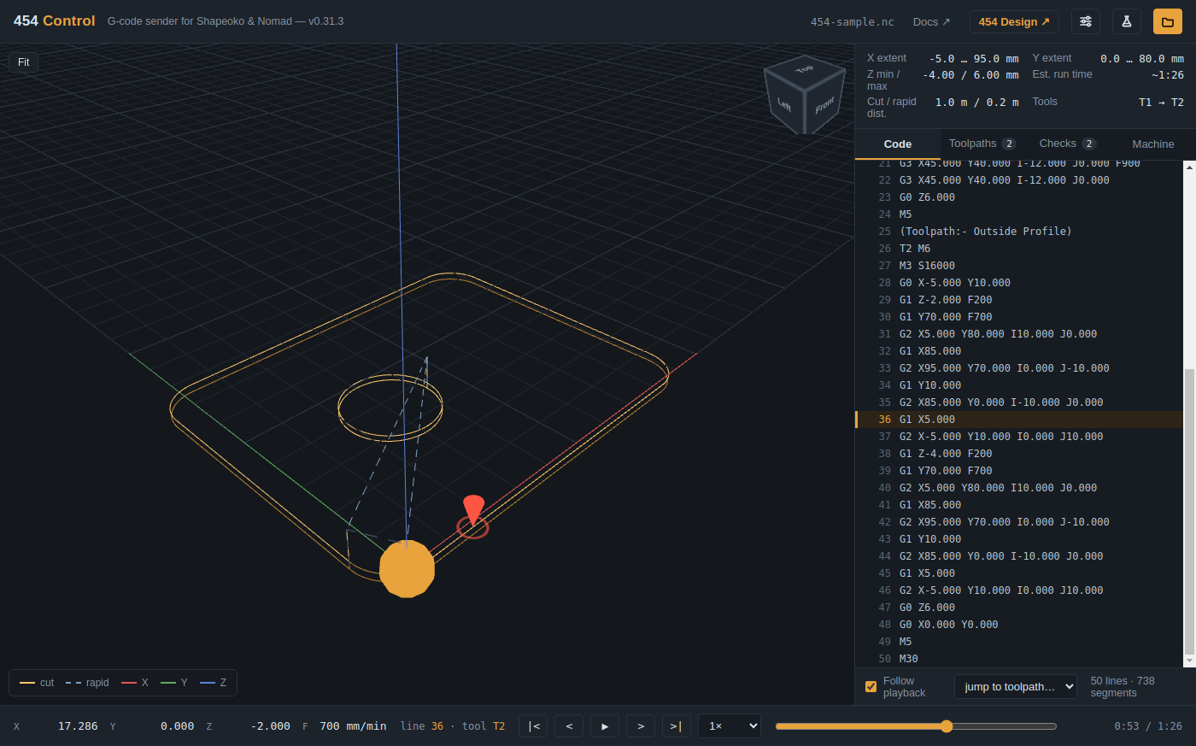Click the X position value 17.286
Image resolution: width=1196 pixels, height=746 pixels.
(x=78, y=726)
